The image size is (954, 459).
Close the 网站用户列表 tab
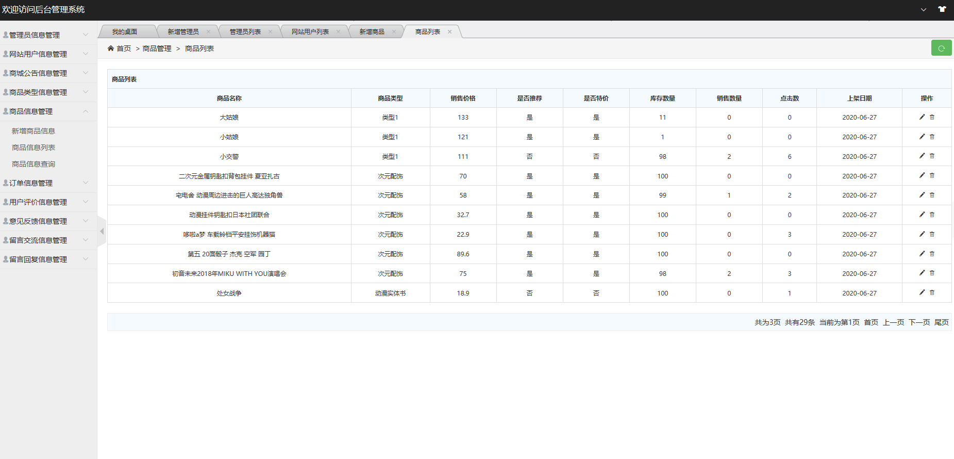(x=338, y=31)
